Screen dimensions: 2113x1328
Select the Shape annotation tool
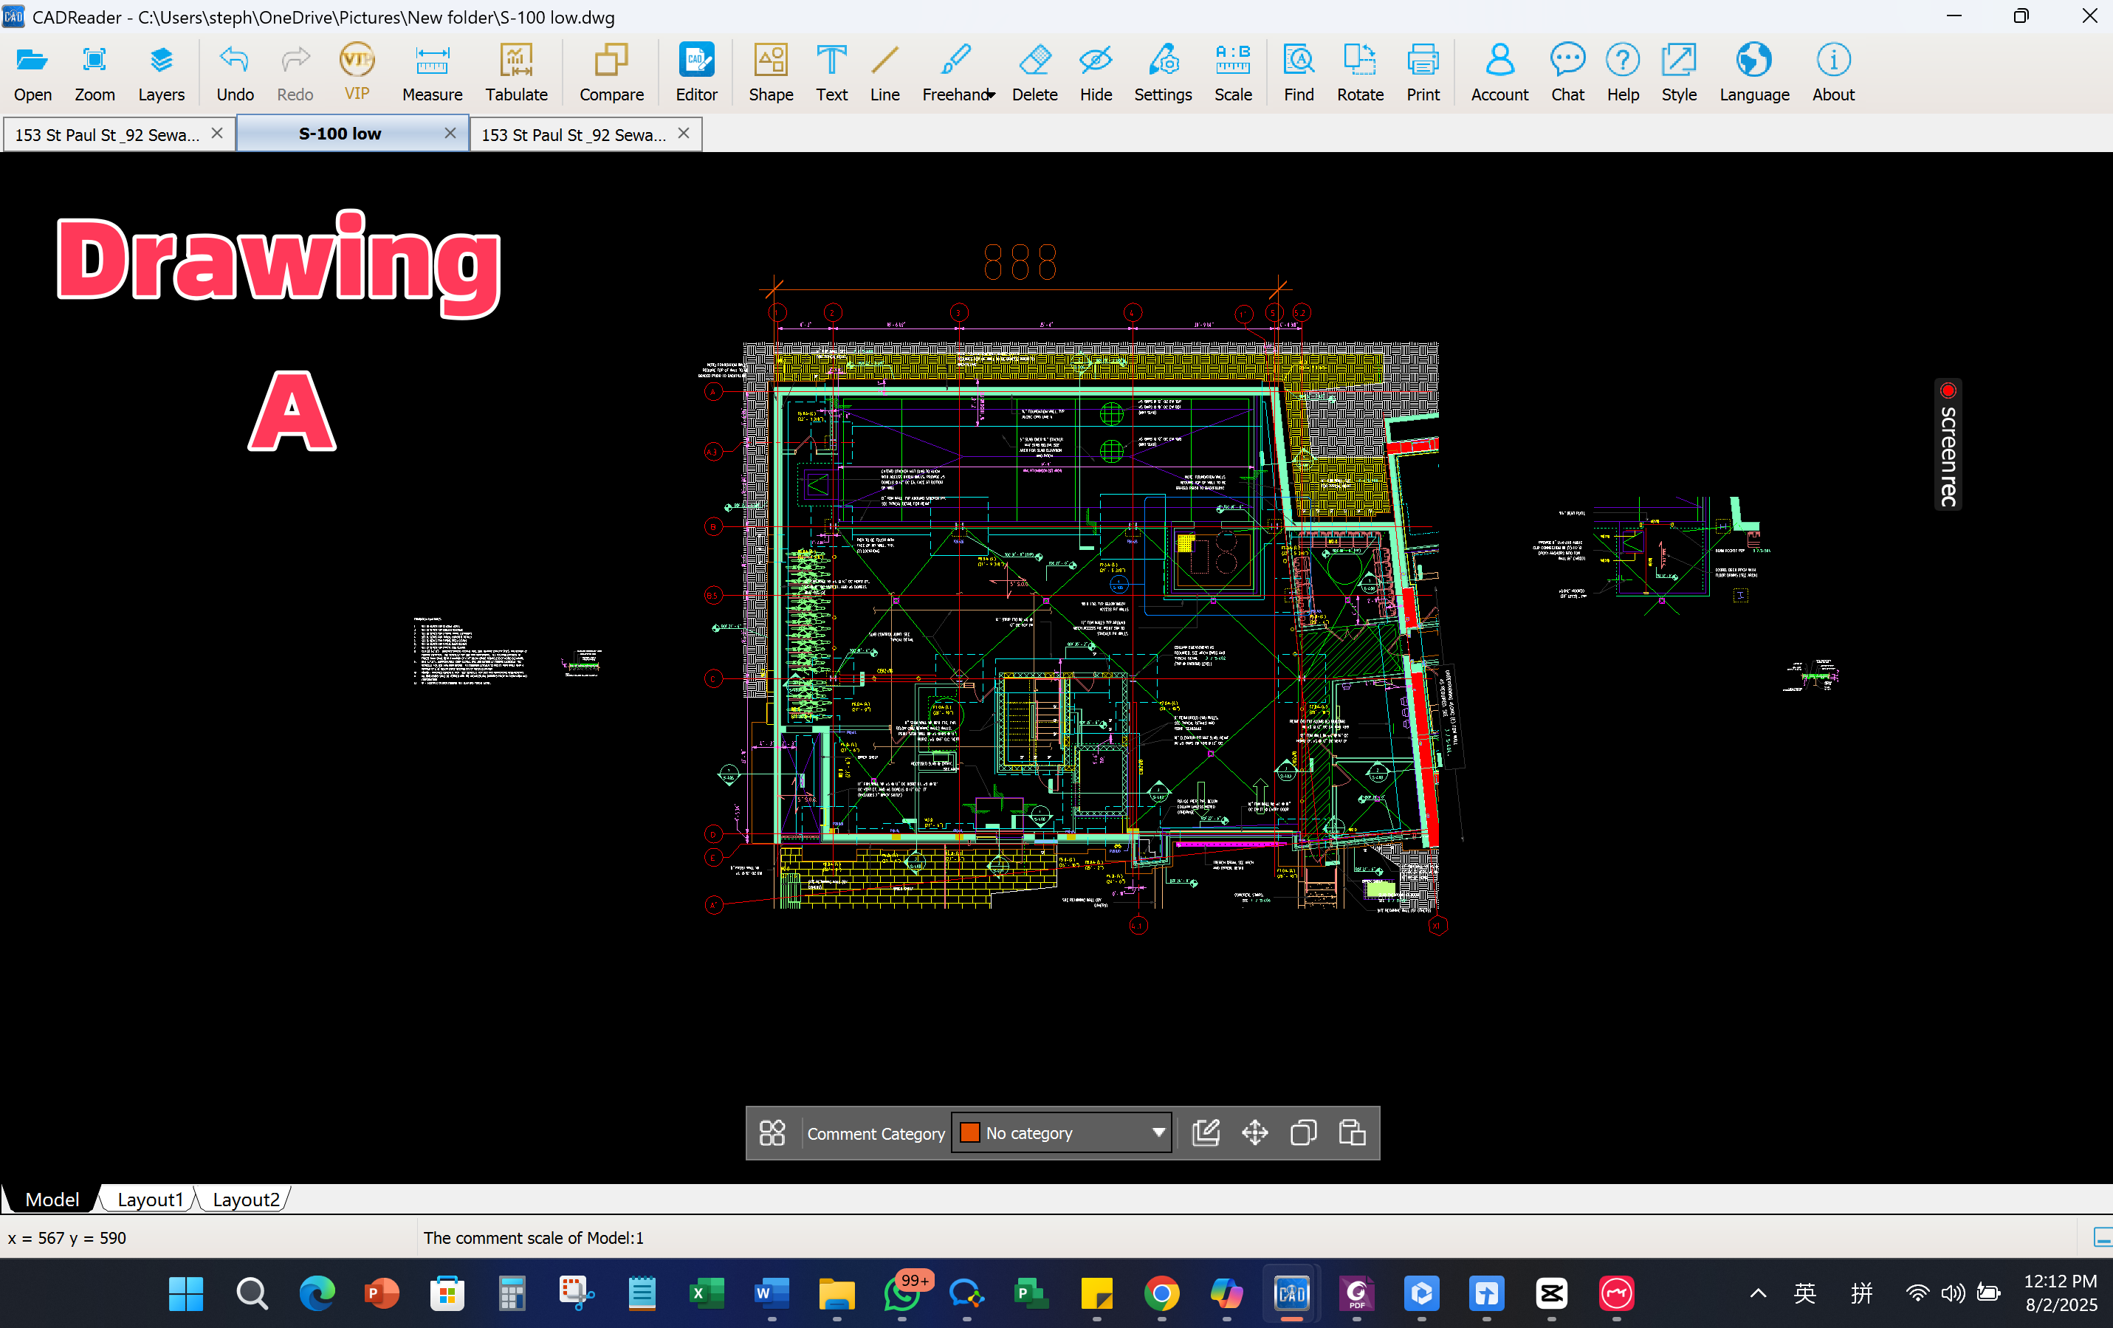pos(771,73)
